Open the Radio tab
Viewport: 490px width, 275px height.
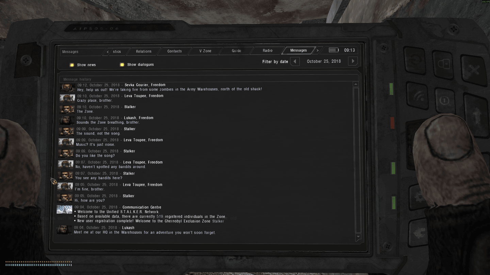click(x=267, y=51)
